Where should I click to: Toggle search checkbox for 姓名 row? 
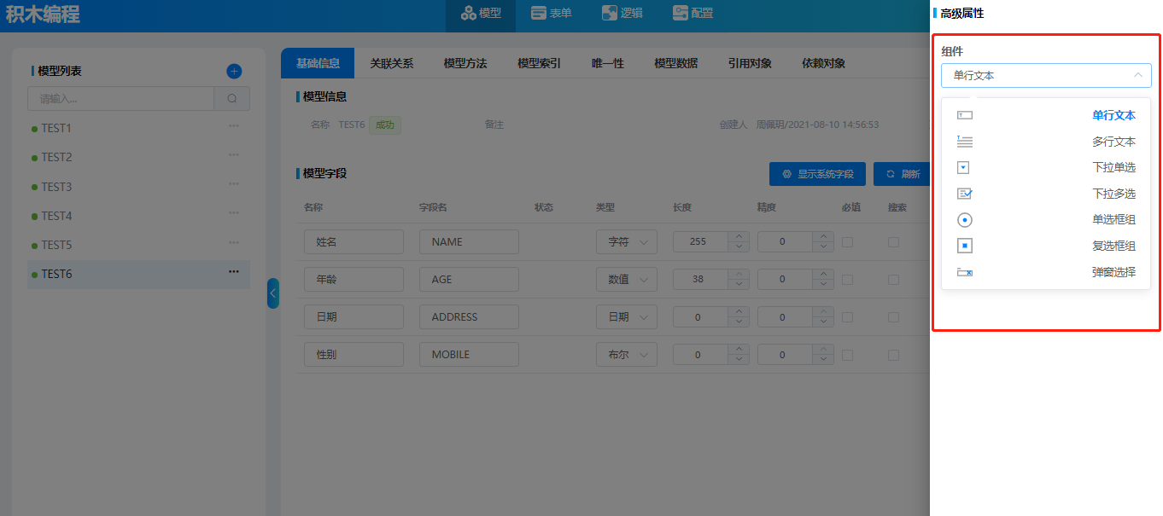click(x=893, y=242)
